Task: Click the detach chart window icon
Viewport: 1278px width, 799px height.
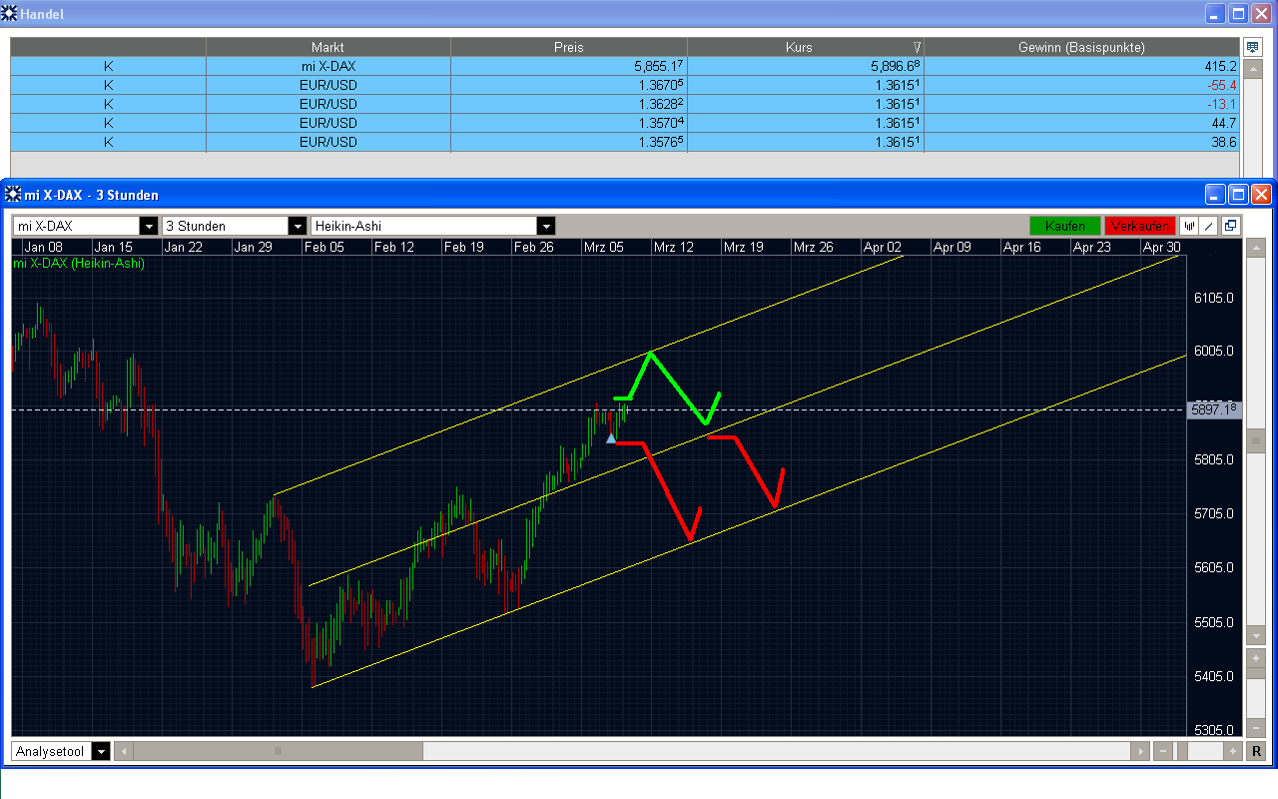Action: 1230,226
